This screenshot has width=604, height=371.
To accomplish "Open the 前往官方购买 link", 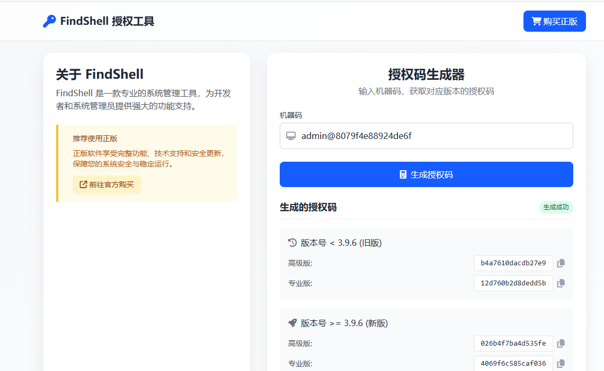I will click(x=106, y=185).
